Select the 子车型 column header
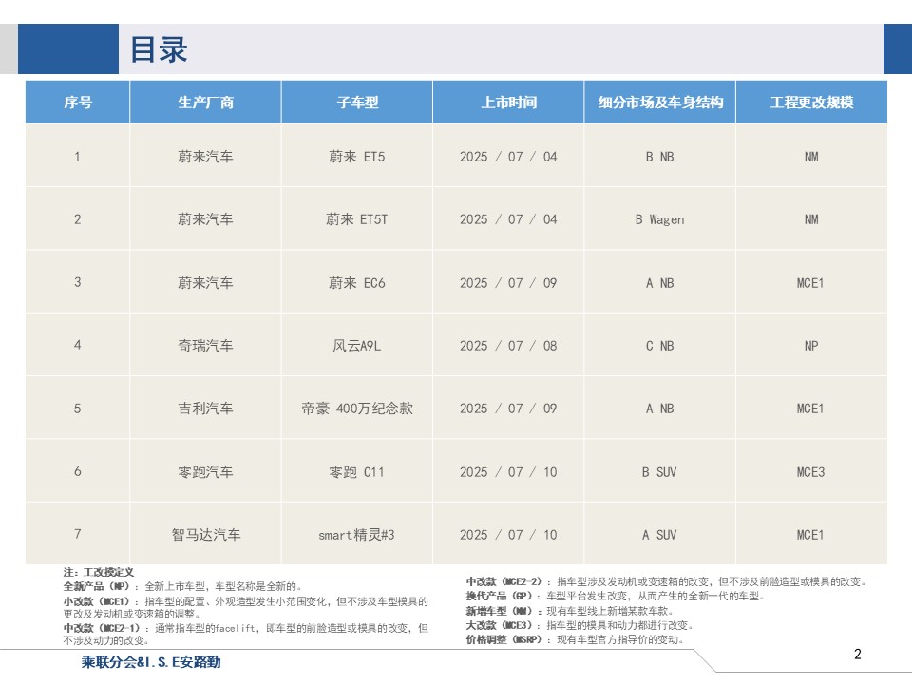This screenshot has width=912, height=684. 356,103
